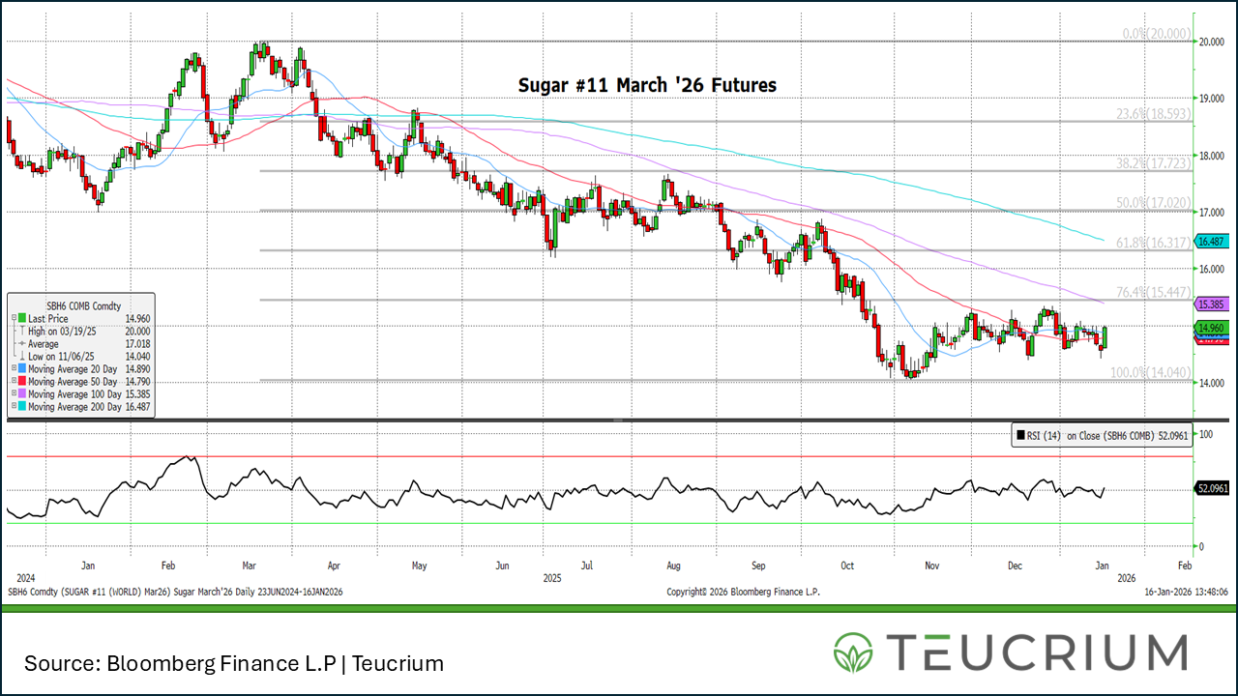
Task: Click the green Last Price color swatch
Action: pos(22,318)
